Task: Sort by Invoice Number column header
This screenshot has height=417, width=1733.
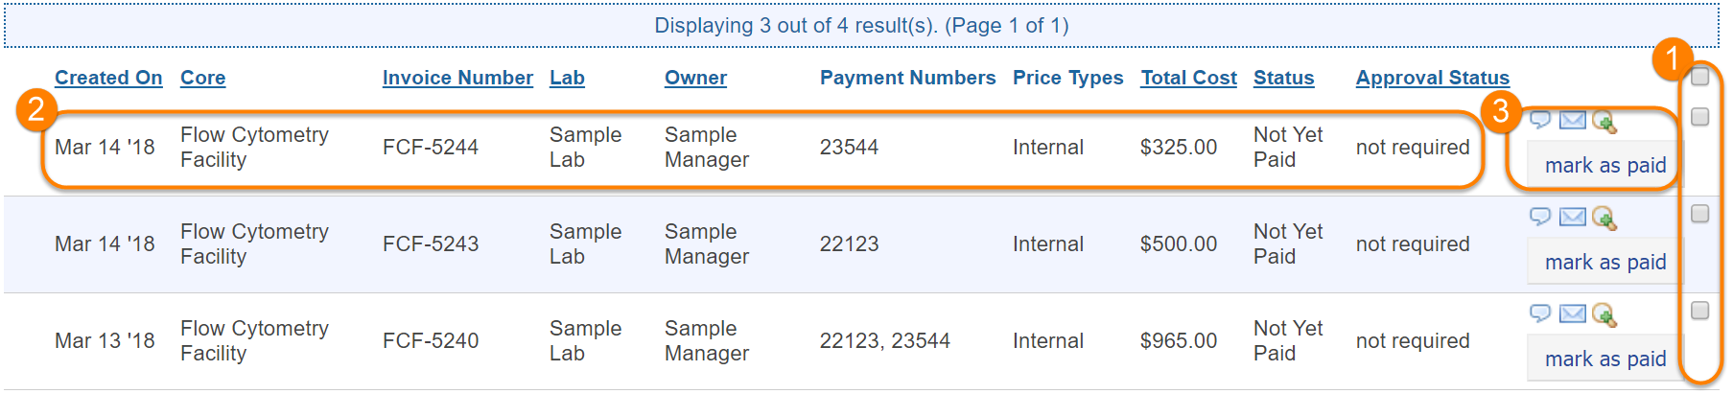Action: pos(457,78)
